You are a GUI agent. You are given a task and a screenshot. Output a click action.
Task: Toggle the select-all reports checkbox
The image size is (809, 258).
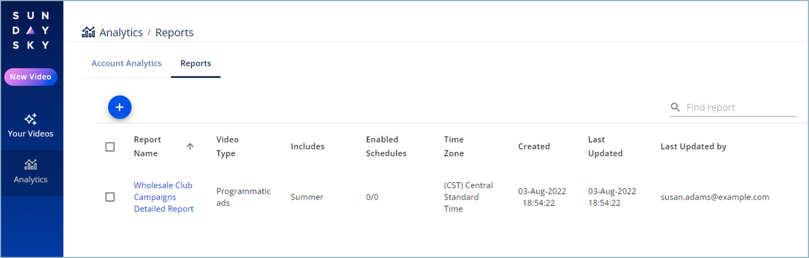point(110,147)
